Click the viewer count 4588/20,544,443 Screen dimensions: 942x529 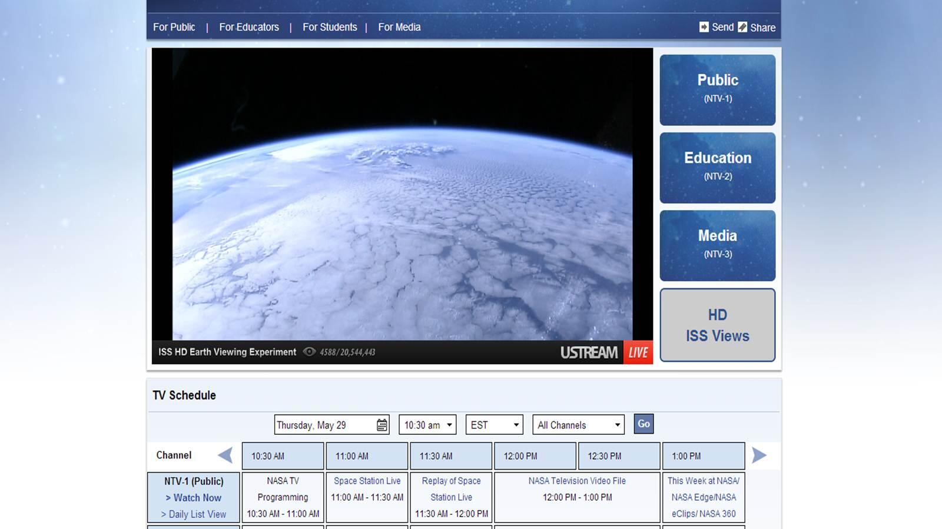point(347,352)
